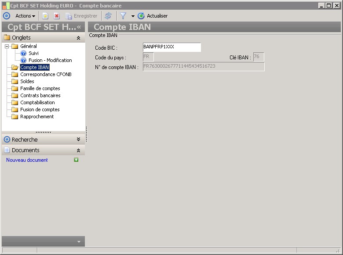Click the application icon in the title bar
The height and width of the screenshot is (255, 343).
point(6,6)
